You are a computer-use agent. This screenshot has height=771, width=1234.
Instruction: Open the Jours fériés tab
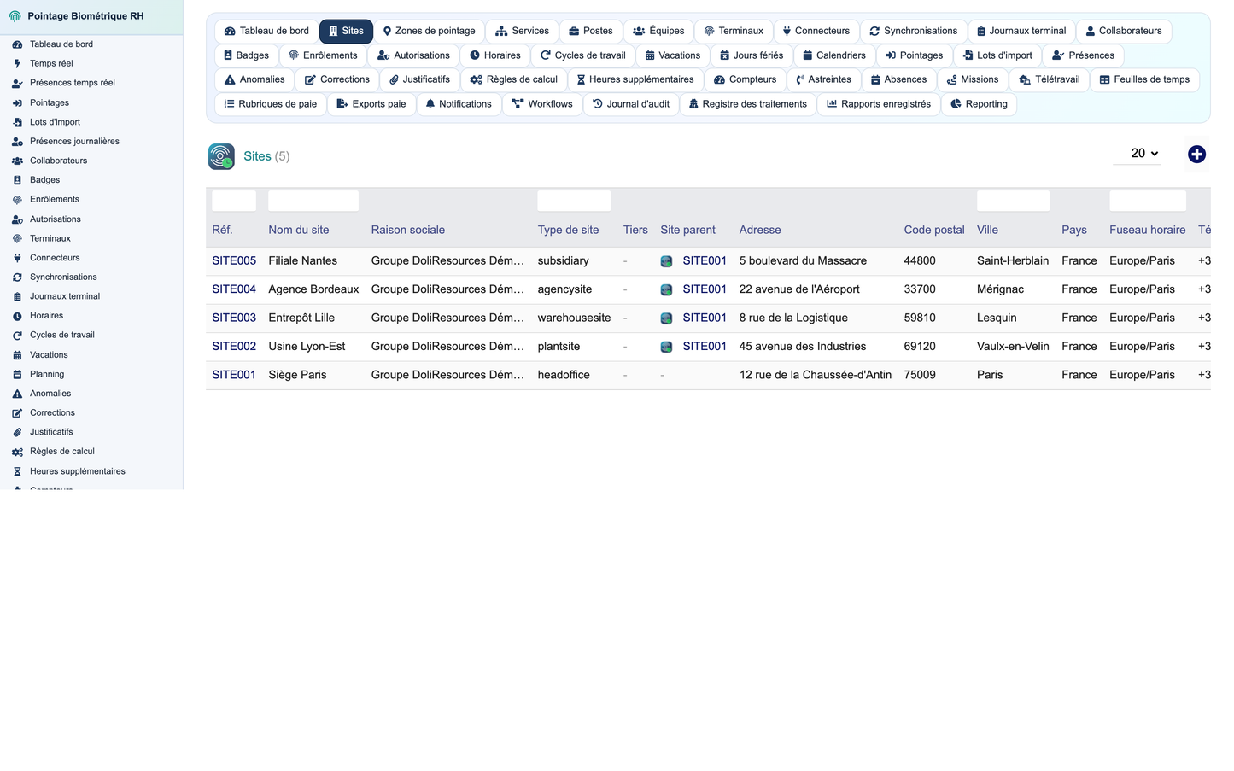[752, 55]
